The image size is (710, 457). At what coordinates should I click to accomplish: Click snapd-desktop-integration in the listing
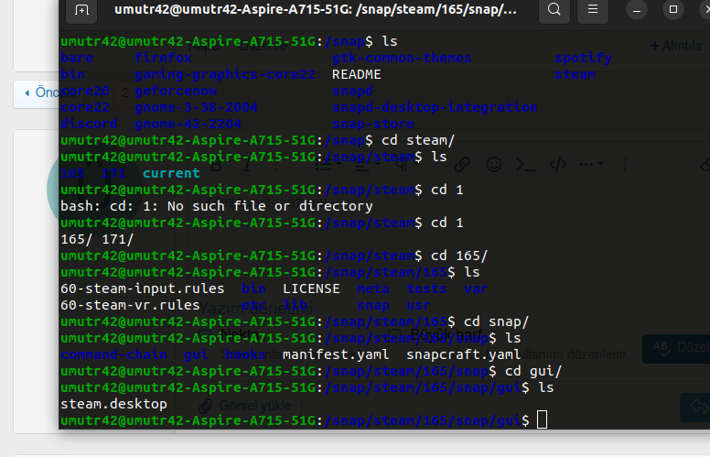[435, 107]
